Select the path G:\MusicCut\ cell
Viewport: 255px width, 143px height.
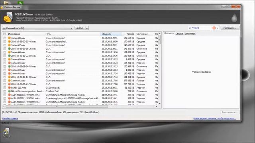(52, 91)
